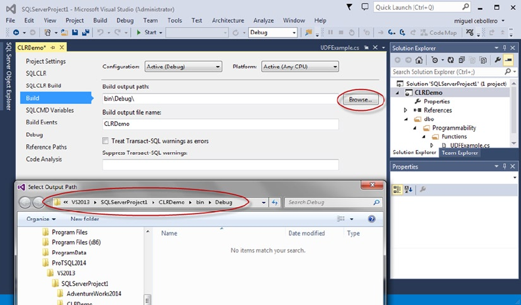Select the Code Analysis settings page
The width and height of the screenshot is (521, 305).
[x=44, y=159]
